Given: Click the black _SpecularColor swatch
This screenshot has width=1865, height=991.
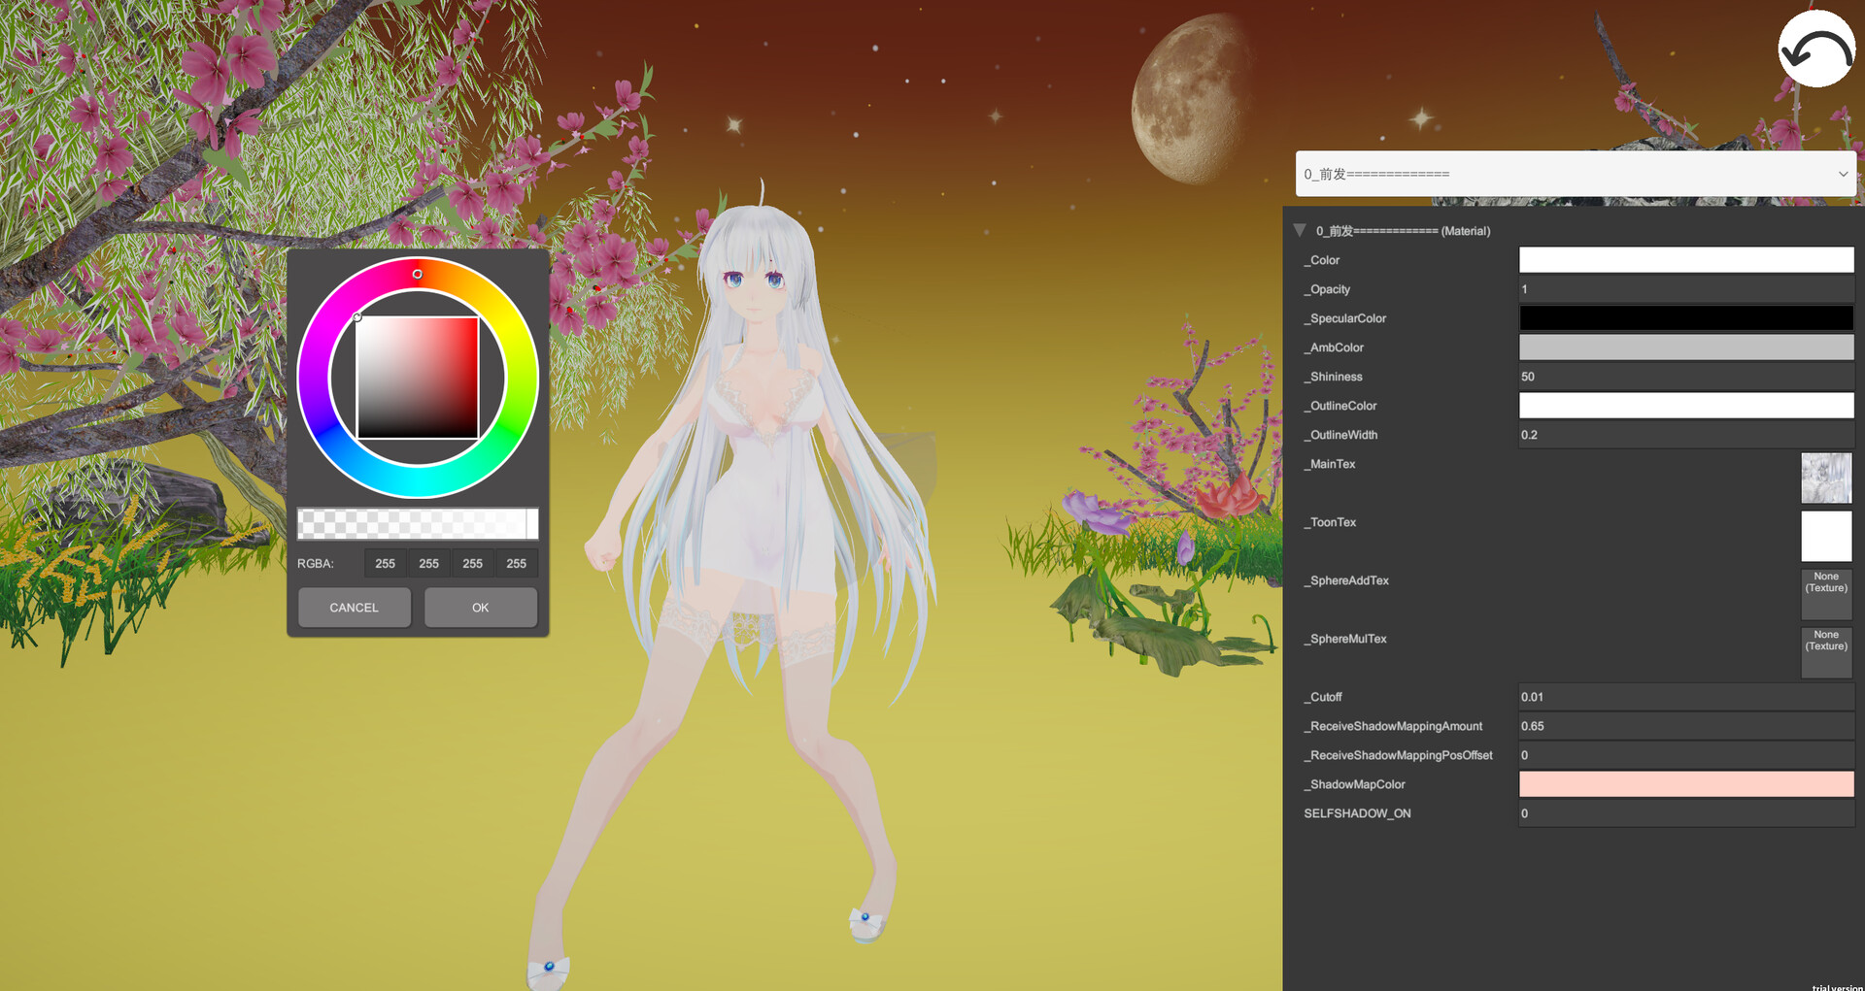Looking at the screenshot, I should pos(1685,318).
